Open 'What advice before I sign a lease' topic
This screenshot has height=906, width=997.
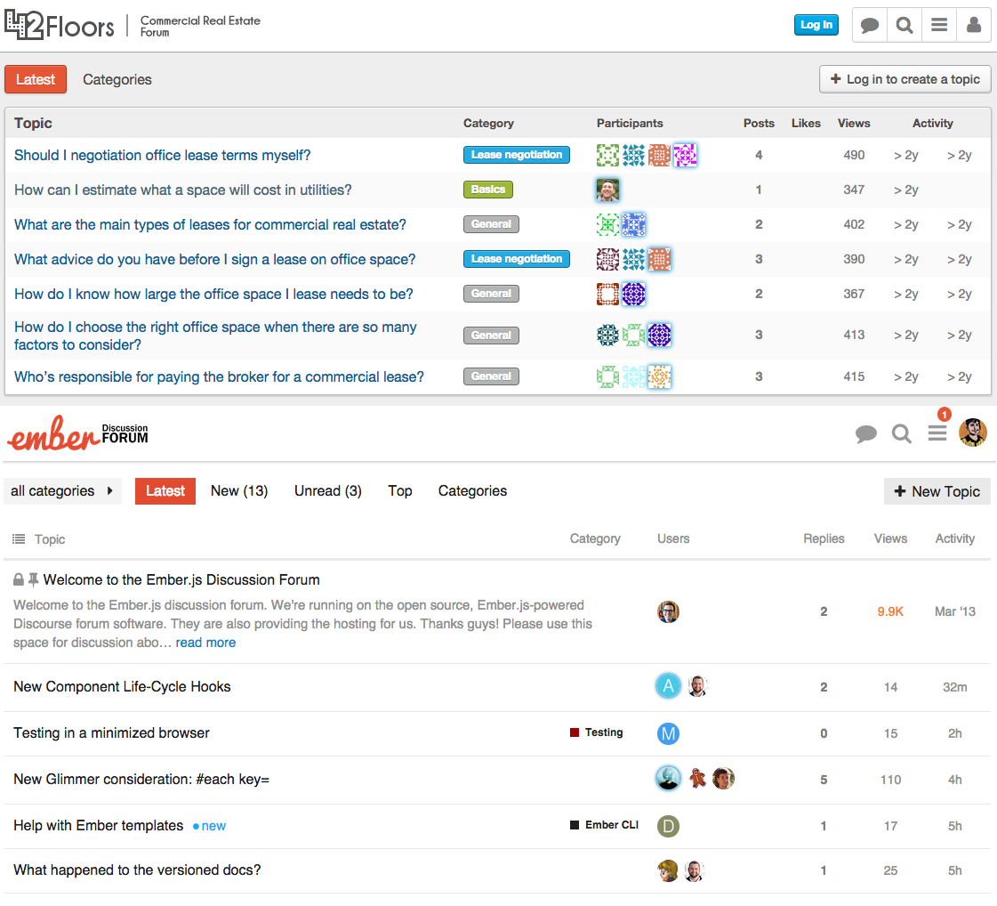pyautogui.click(x=214, y=259)
